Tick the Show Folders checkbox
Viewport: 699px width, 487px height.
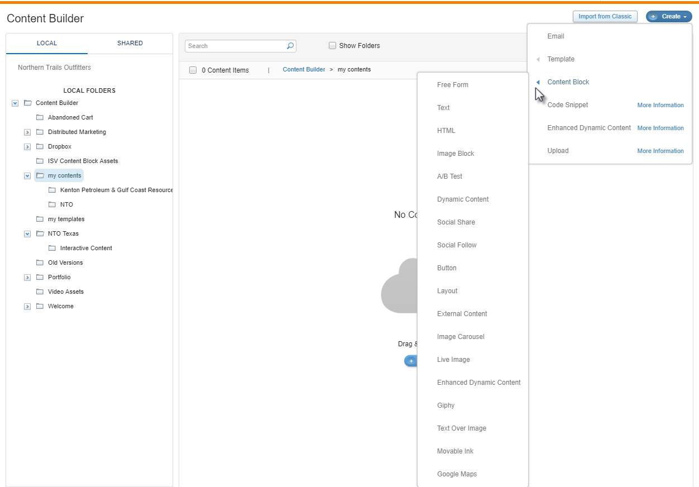coord(332,45)
